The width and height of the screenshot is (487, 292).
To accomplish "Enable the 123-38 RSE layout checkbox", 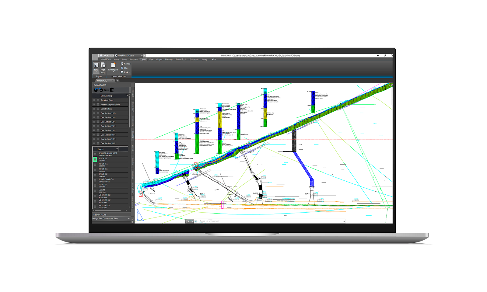I will click(95, 170).
